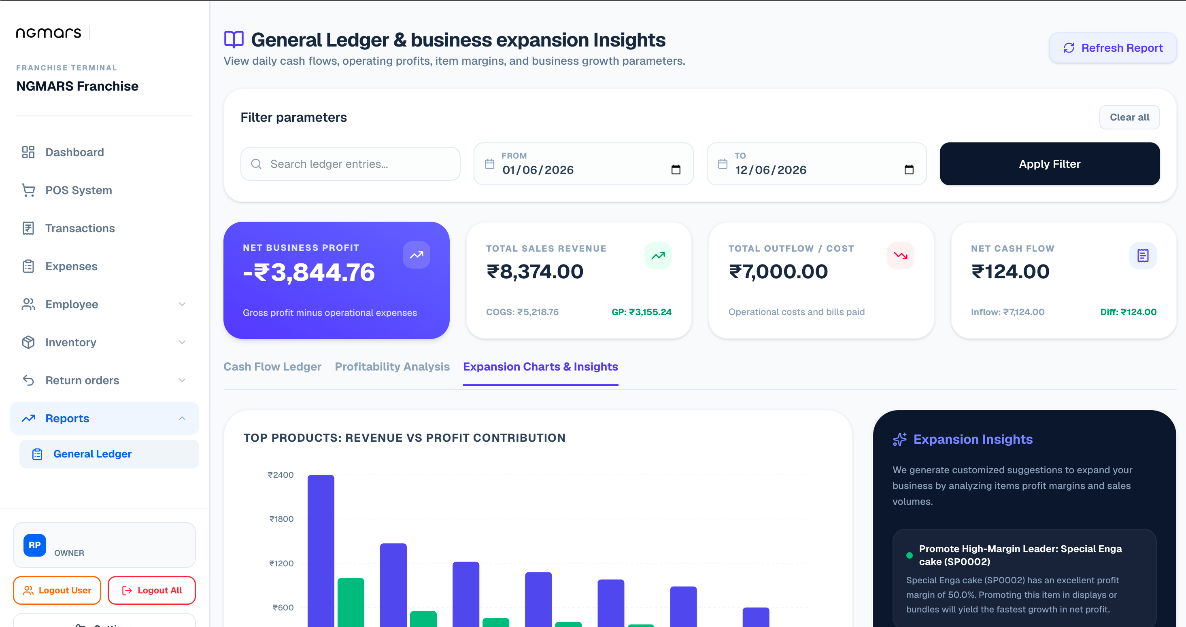Click the refresh arrows icon
This screenshot has height=627, width=1186.
[x=1069, y=48]
